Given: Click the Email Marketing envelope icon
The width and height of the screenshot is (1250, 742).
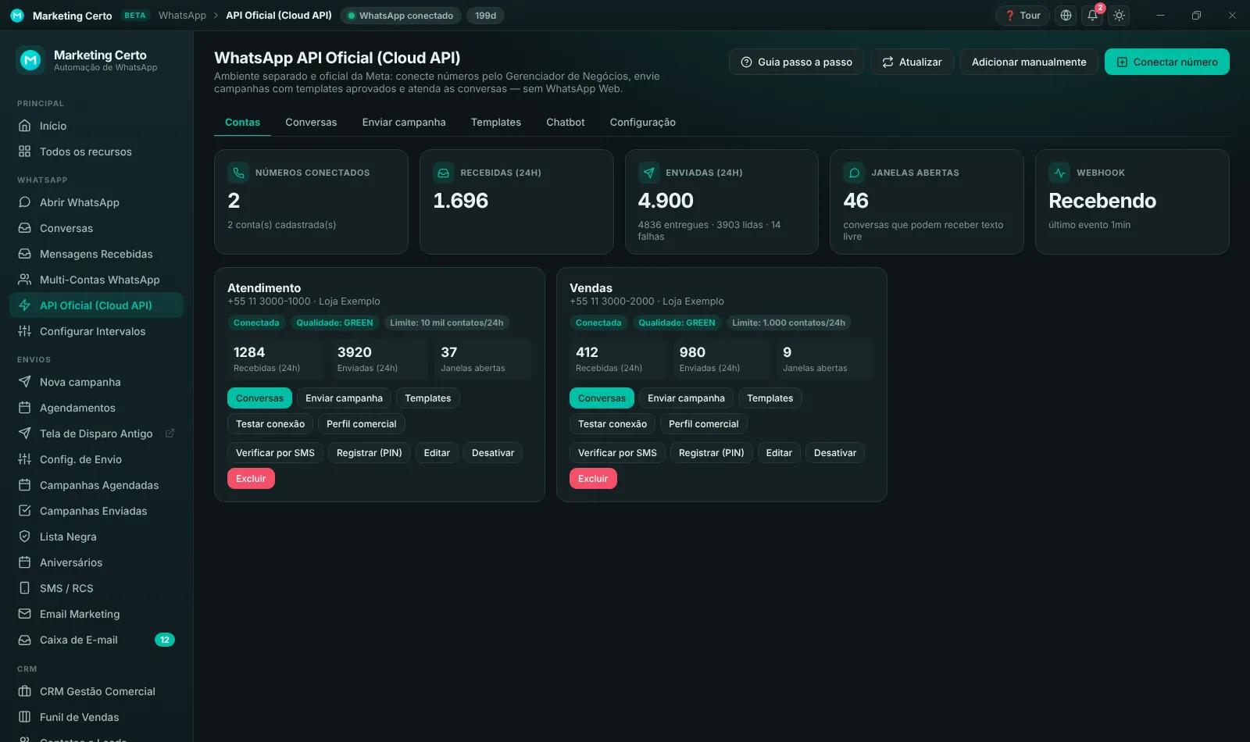Looking at the screenshot, I should point(24,614).
